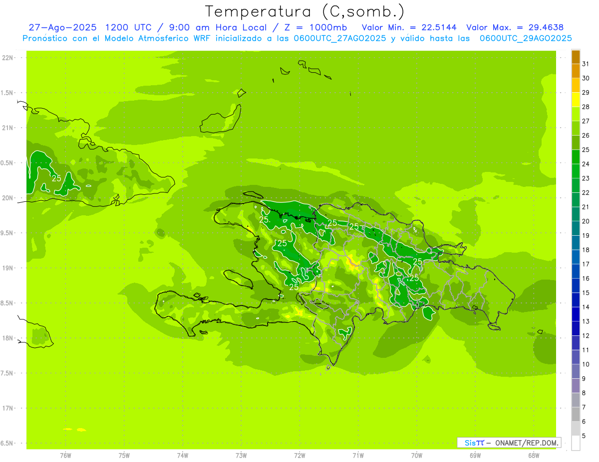Click the white swatch below legend value 5
Screen dimensions: 599x462
[x=576, y=443]
